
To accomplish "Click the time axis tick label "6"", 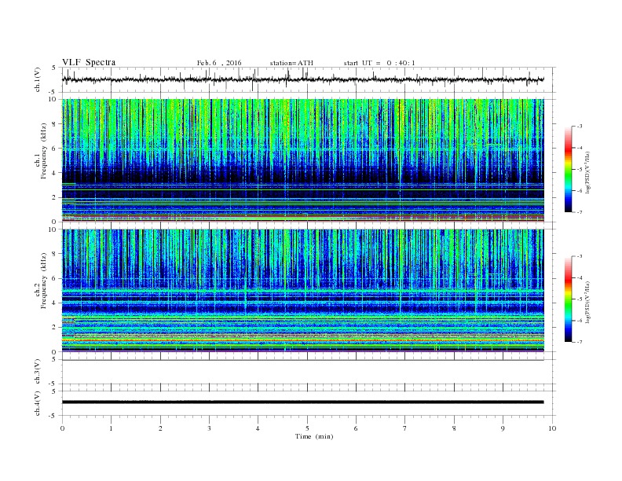I will pyautogui.click(x=356, y=428).
